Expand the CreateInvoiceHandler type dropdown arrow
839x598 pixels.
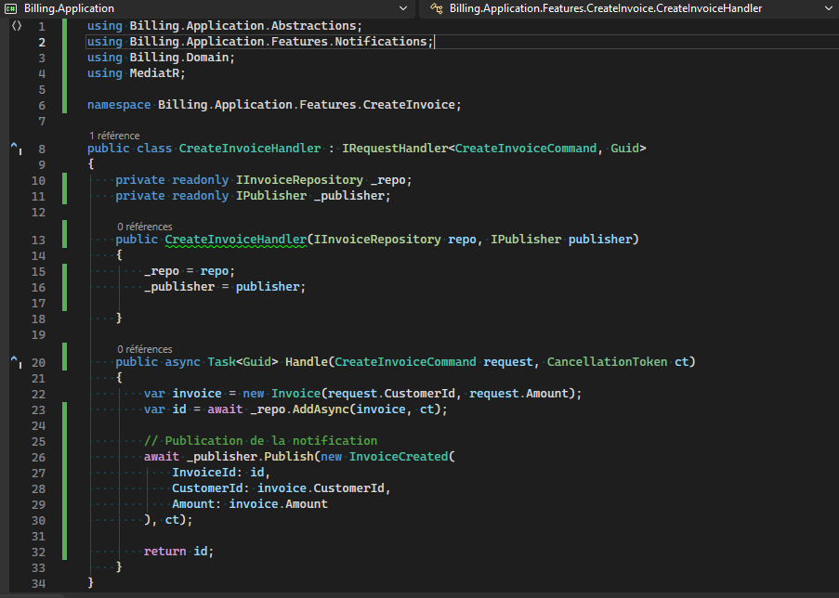click(827, 8)
